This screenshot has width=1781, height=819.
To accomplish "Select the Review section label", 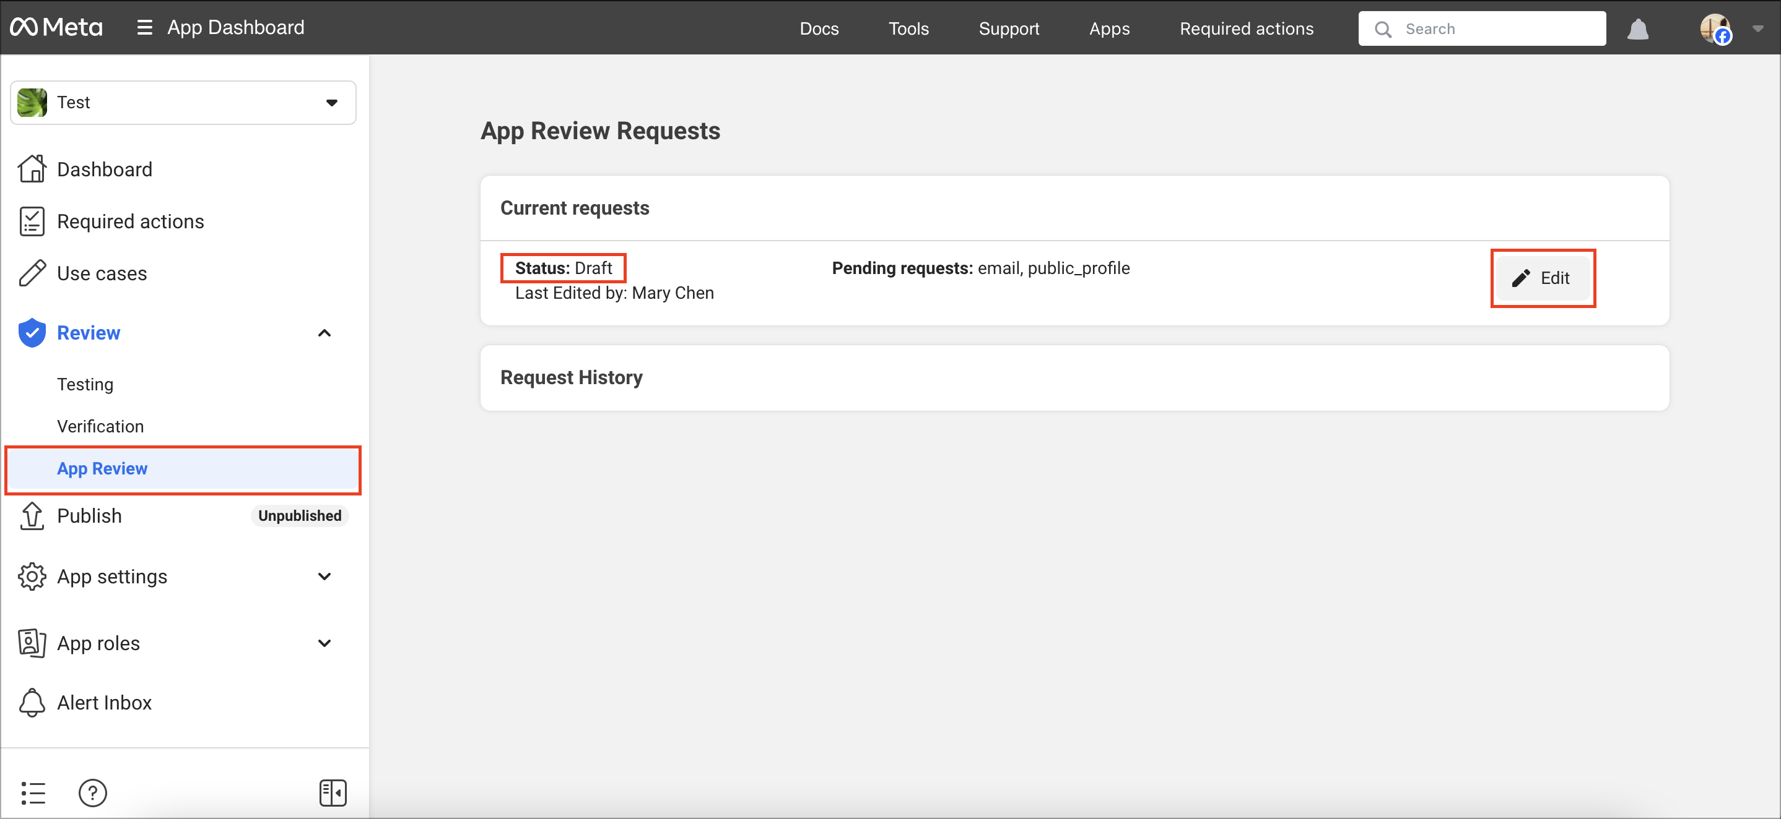I will 89,333.
